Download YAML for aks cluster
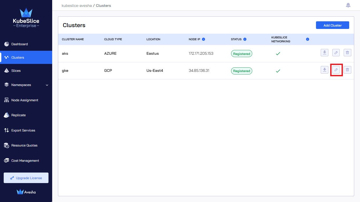 click(324, 53)
